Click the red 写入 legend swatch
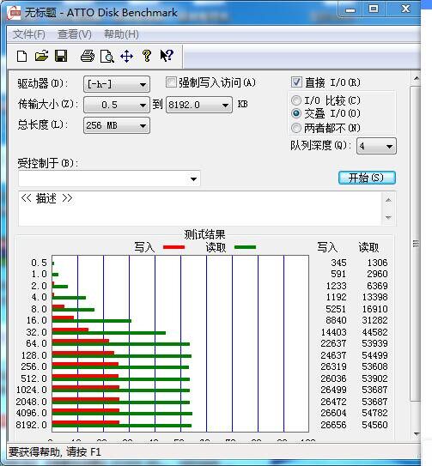The height and width of the screenshot is (466, 432). pyautogui.click(x=174, y=247)
